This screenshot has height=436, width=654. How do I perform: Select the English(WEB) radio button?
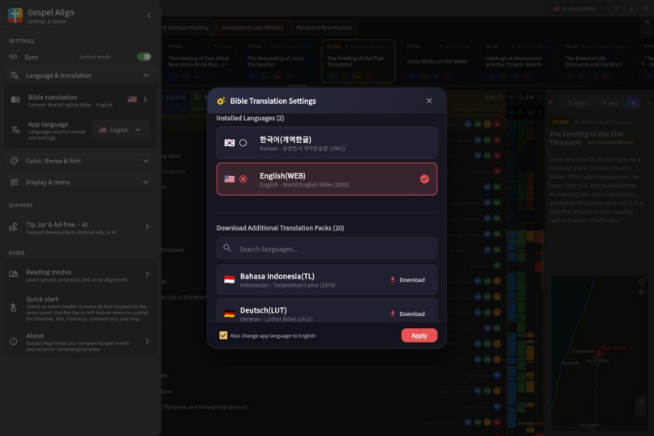243,179
